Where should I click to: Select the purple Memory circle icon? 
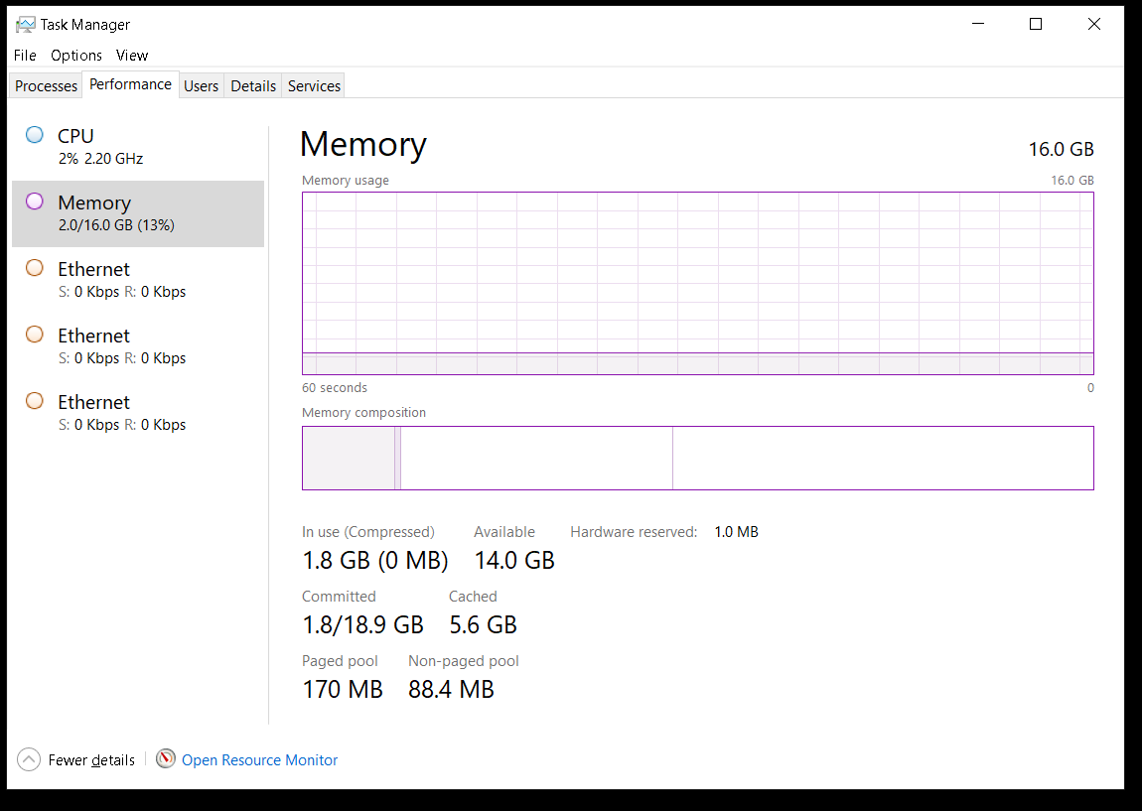(34, 202)
